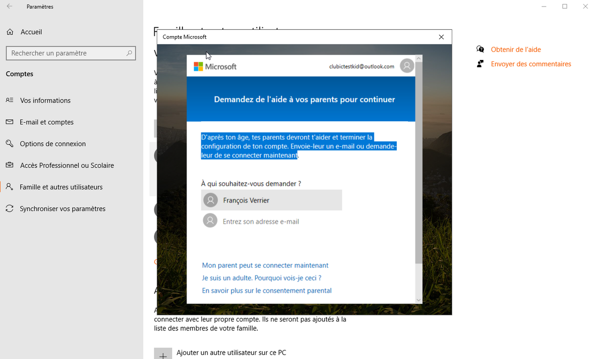Click the E-mail et comptes envelope icon
This screenshot has width=595, height=359.
click(x=9, y=122)
